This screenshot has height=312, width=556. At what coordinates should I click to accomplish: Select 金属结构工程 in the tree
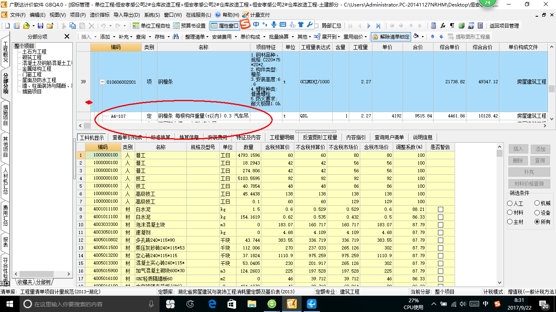[37, 69]
